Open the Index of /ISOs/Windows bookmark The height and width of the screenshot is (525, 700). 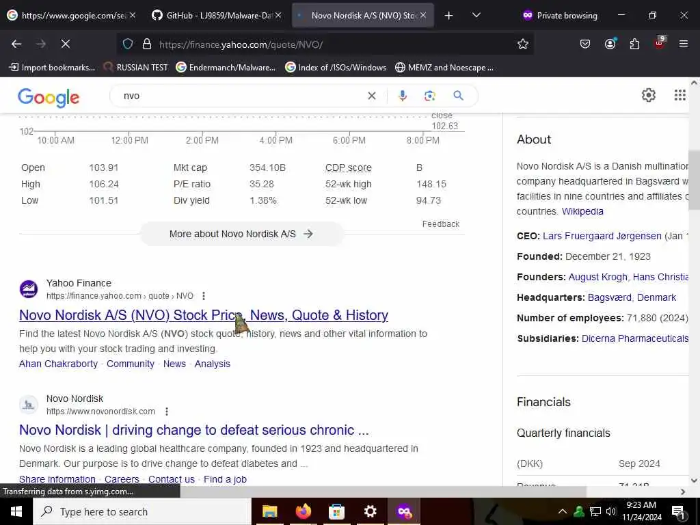click(x=336, y=68)
